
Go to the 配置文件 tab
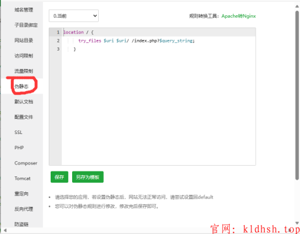coord(23,117)
